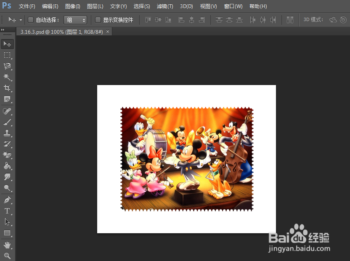Select the Note tool icon
This screenshot has width=350, height=261.
(8, 99)
